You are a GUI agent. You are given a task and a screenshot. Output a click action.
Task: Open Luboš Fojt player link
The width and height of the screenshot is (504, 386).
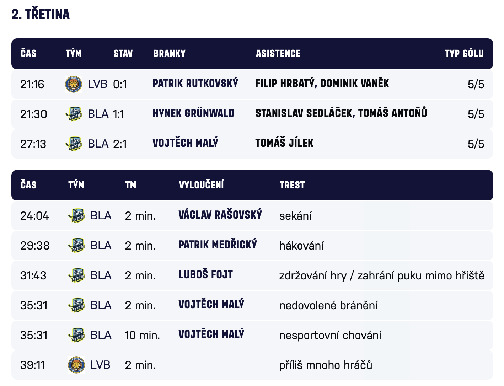click(x=205, y=275)
